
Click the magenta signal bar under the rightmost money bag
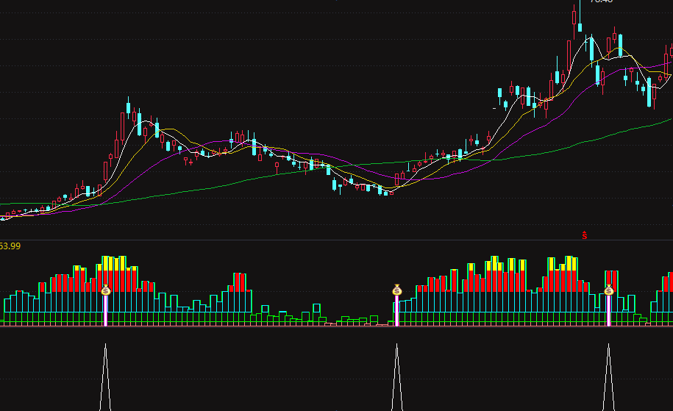[x=608, y=310]
